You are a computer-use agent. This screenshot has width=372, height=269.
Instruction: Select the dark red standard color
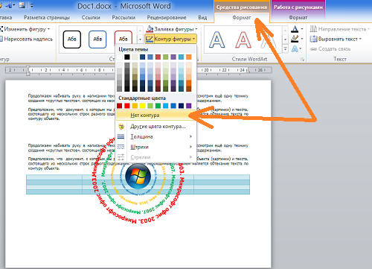(x=120, y=106)
